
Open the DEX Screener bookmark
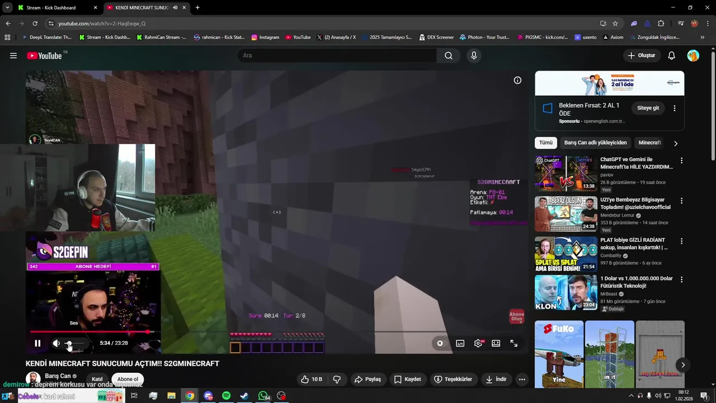click(x=436, y=38)
